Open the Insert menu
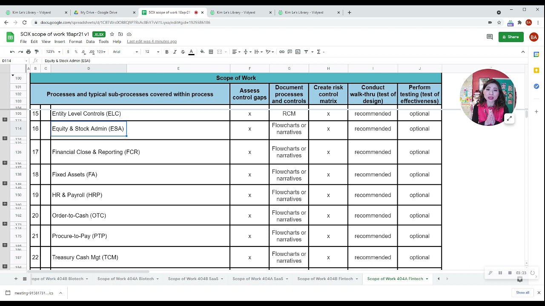The image size is (545, 306). [x=60, y=42]
